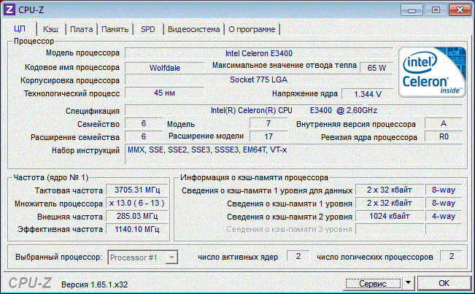Click the 45 нм process value
This screenshot has height=294, width=475.
pos(164,93)
